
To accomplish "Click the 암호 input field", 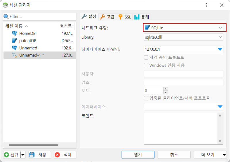I will point(184,82).
